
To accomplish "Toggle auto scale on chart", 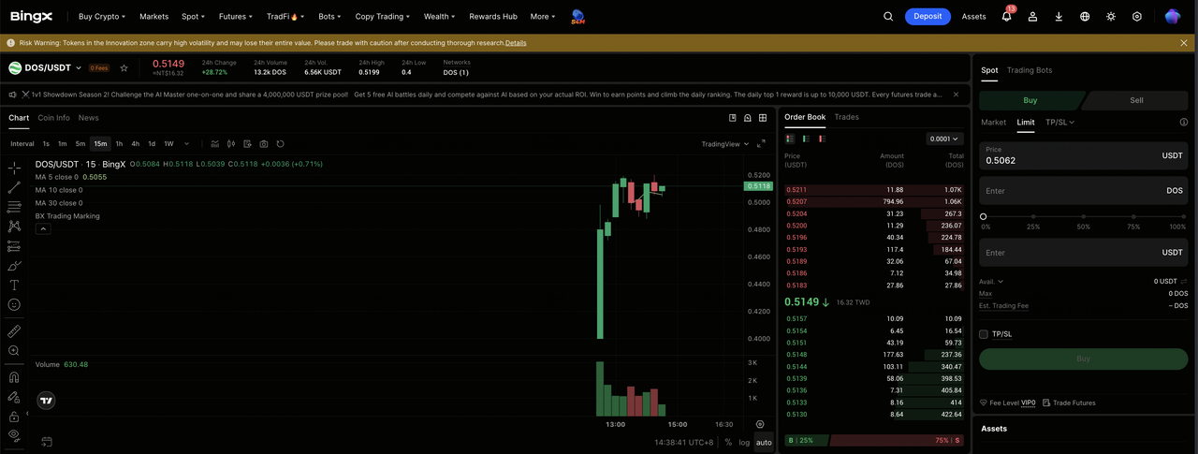I will click(764, 442).
